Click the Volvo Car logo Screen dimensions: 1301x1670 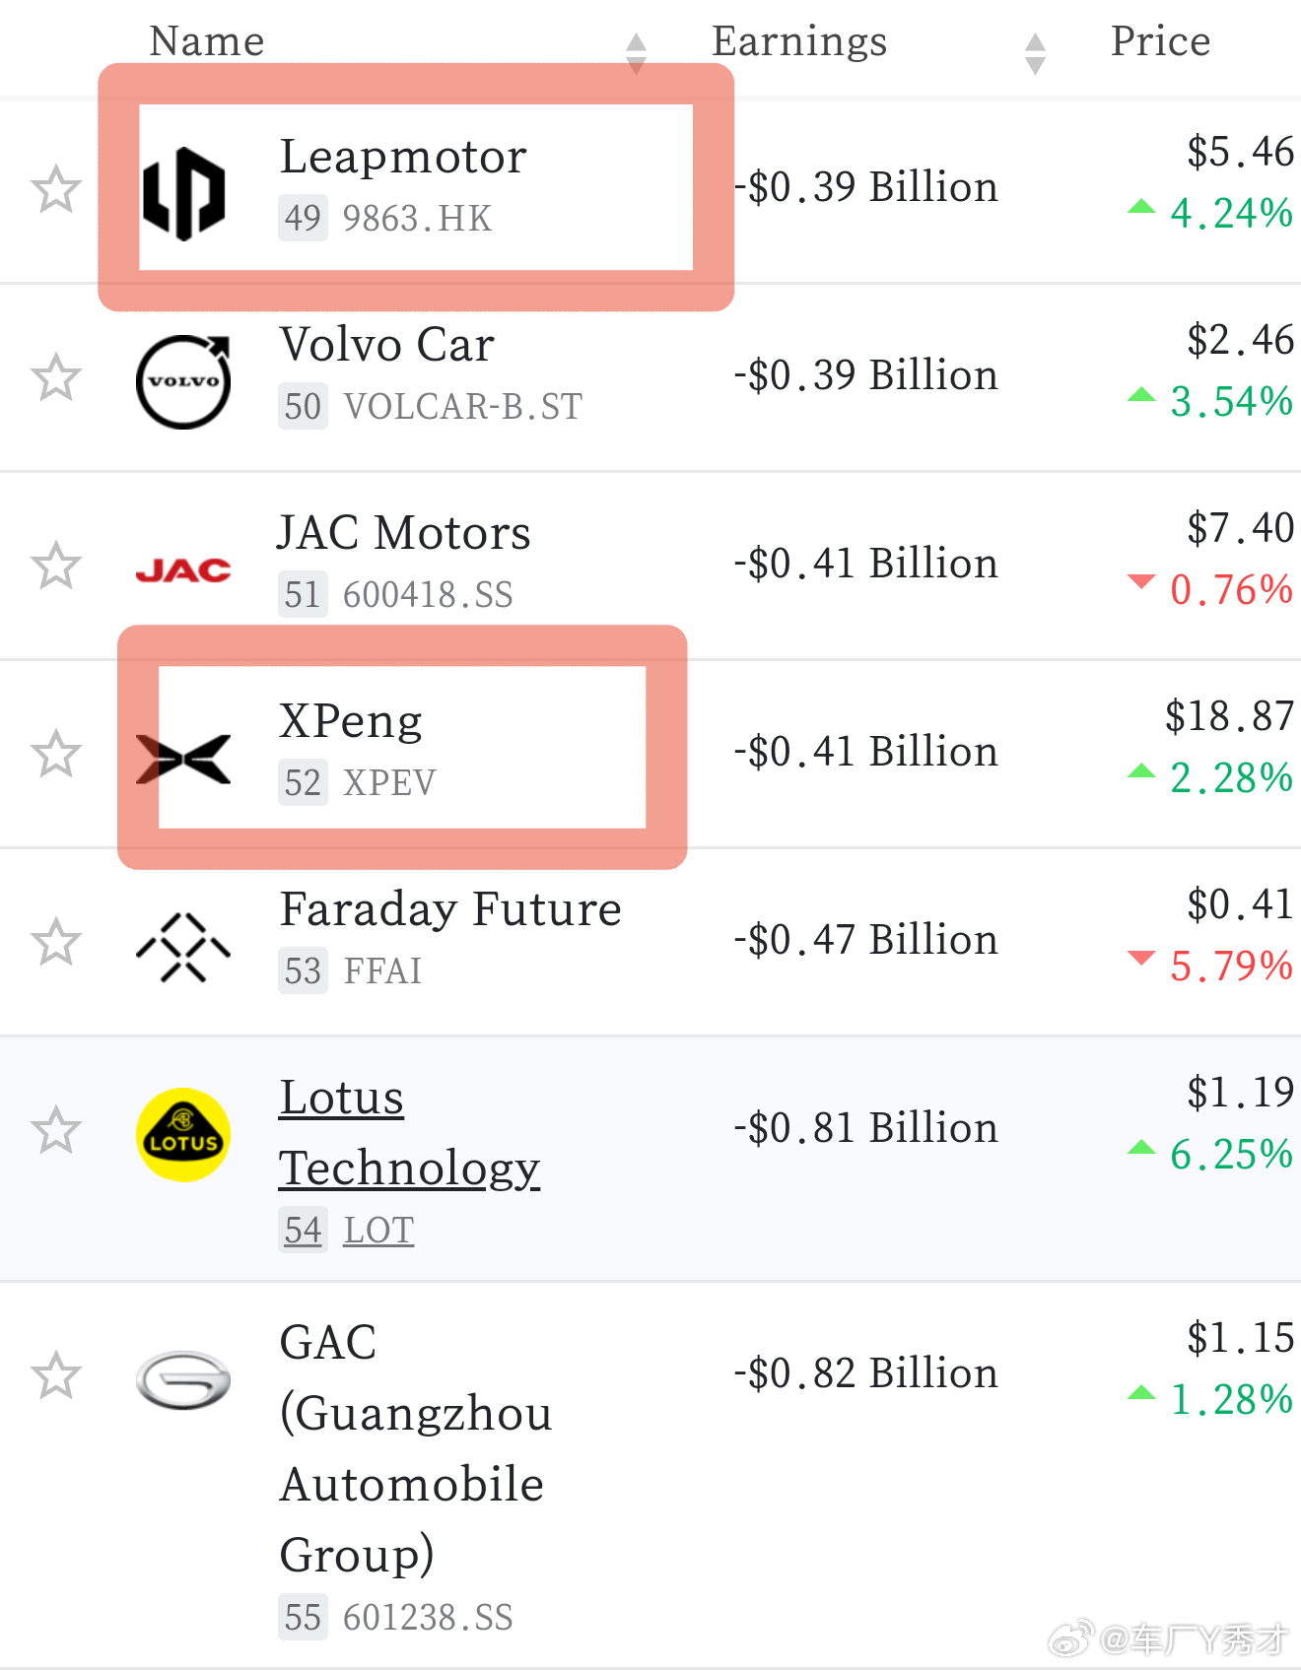(x=183, y=381)
